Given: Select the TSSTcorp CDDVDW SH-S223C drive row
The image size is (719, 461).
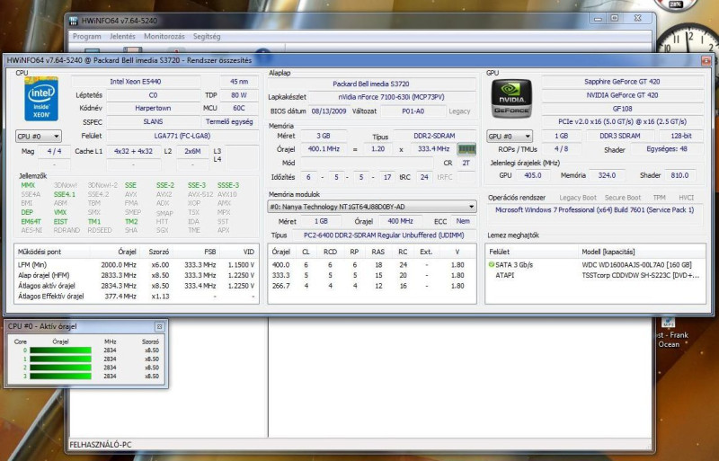Looking at the screenshot, I should [x=595, y=275].
